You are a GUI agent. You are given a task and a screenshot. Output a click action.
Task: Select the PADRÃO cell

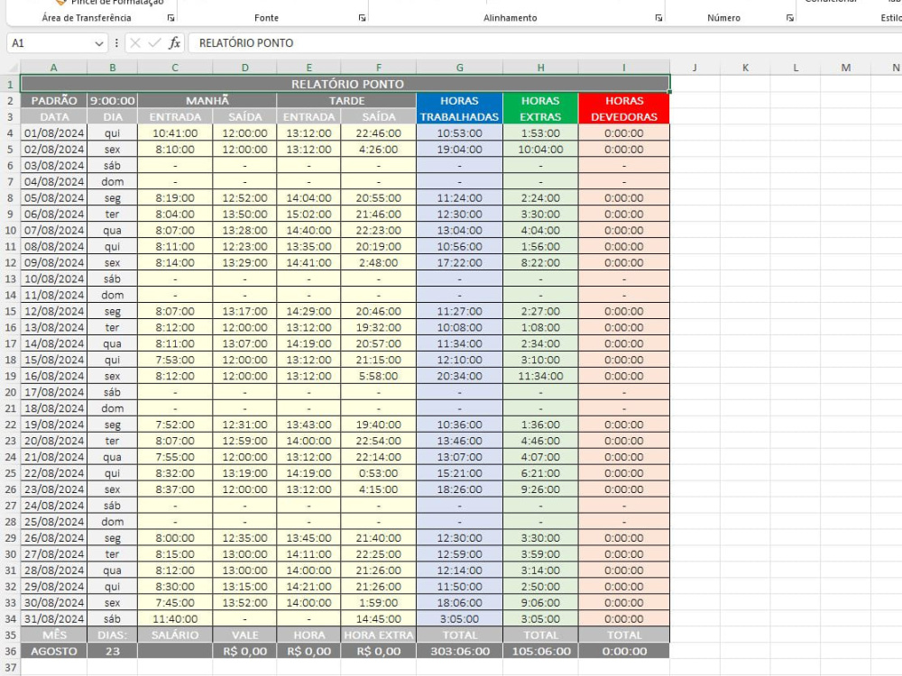point(53,101)
